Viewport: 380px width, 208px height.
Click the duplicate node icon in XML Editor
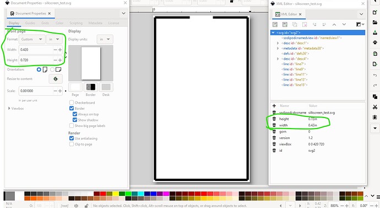click(295, 24)
